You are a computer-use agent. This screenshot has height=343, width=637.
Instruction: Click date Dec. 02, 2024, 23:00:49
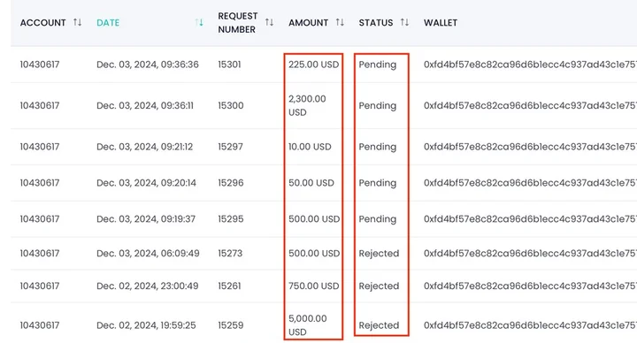(x=147, y=286)
